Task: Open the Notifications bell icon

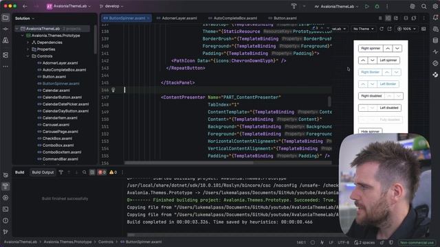Action: click(435, 18)
